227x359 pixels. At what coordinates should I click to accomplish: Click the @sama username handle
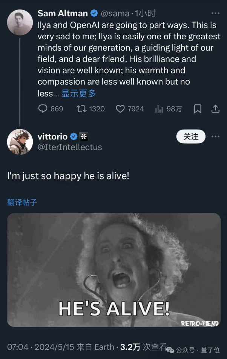pyautogui.click(x=115, y=14)
